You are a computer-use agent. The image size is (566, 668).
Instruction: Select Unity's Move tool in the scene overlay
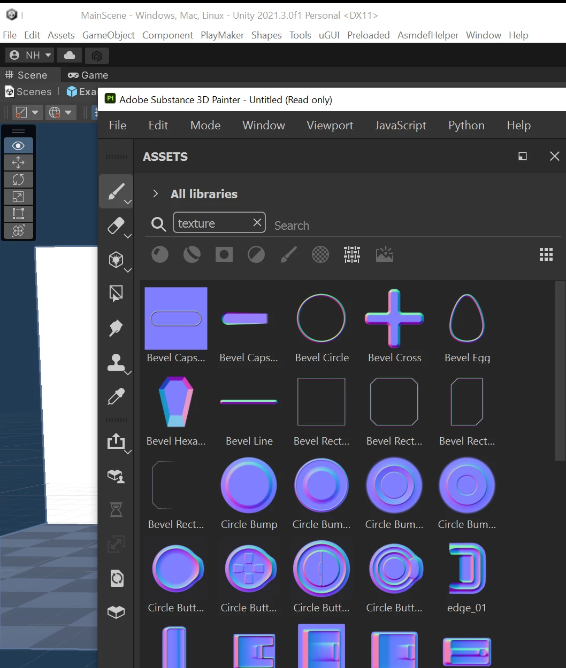18,162
